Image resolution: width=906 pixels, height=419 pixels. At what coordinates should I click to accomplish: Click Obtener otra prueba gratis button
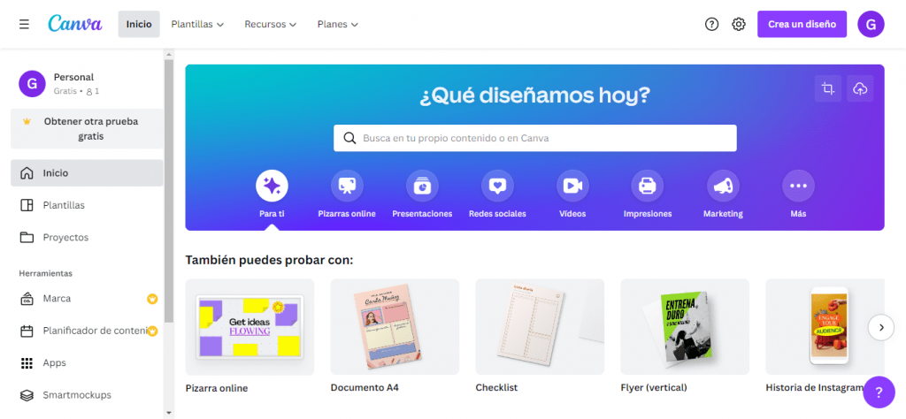[x=87, y=129]
